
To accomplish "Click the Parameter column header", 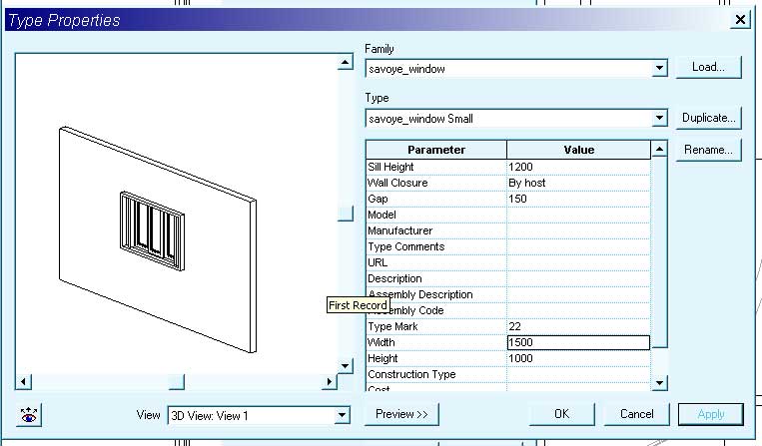I will (x=435, y=150).
